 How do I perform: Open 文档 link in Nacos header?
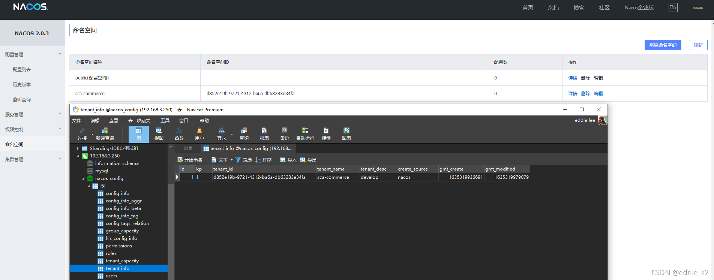coord(553,7)
